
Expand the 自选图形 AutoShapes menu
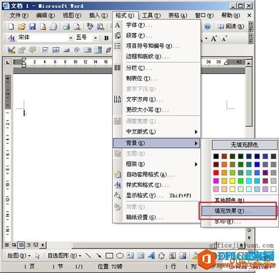(64, 256)
